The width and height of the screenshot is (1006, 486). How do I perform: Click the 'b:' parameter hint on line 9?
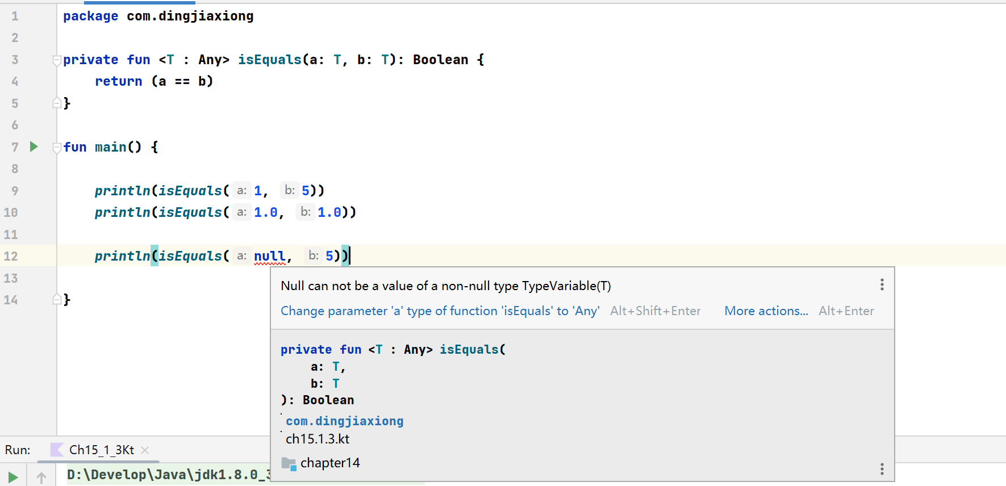(290, 190)
